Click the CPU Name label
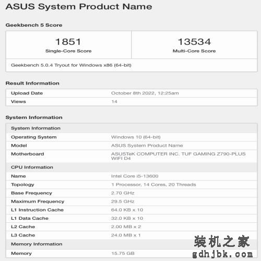This screenshot has width=261, height=261. tap(18, 176)
